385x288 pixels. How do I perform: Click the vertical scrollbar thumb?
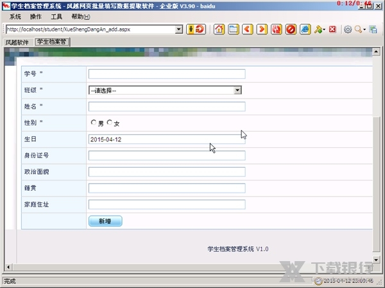point(376,184)
